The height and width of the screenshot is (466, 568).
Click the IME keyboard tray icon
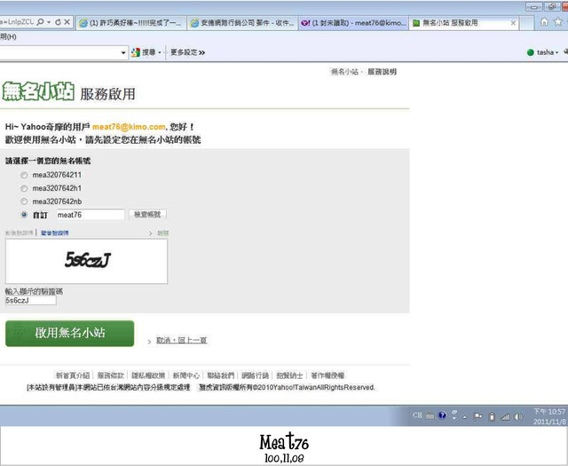pos(430,416)
